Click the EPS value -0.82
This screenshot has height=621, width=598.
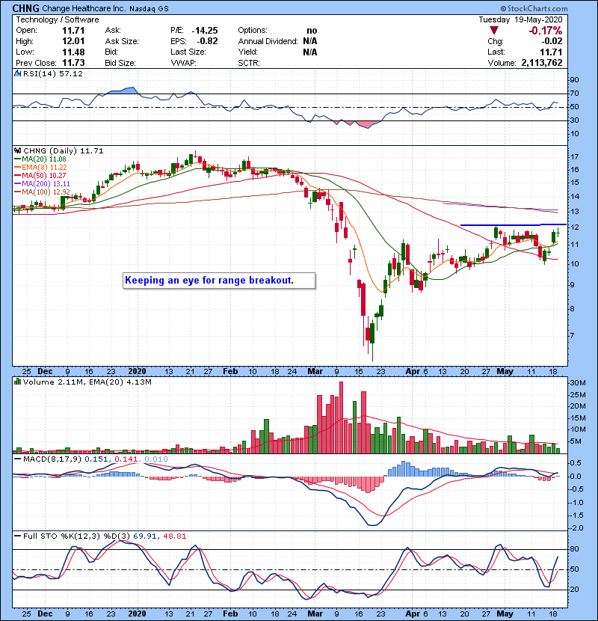[207, 41]
